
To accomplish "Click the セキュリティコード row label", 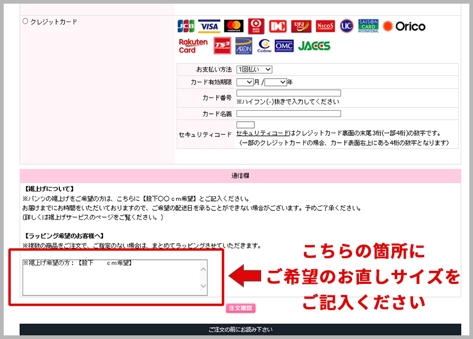I will coord(205,135).
